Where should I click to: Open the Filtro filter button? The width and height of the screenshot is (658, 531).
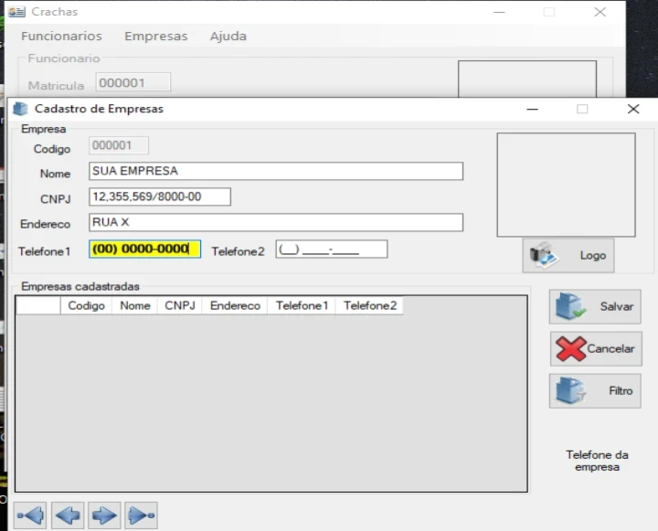[x=595, y=391]
